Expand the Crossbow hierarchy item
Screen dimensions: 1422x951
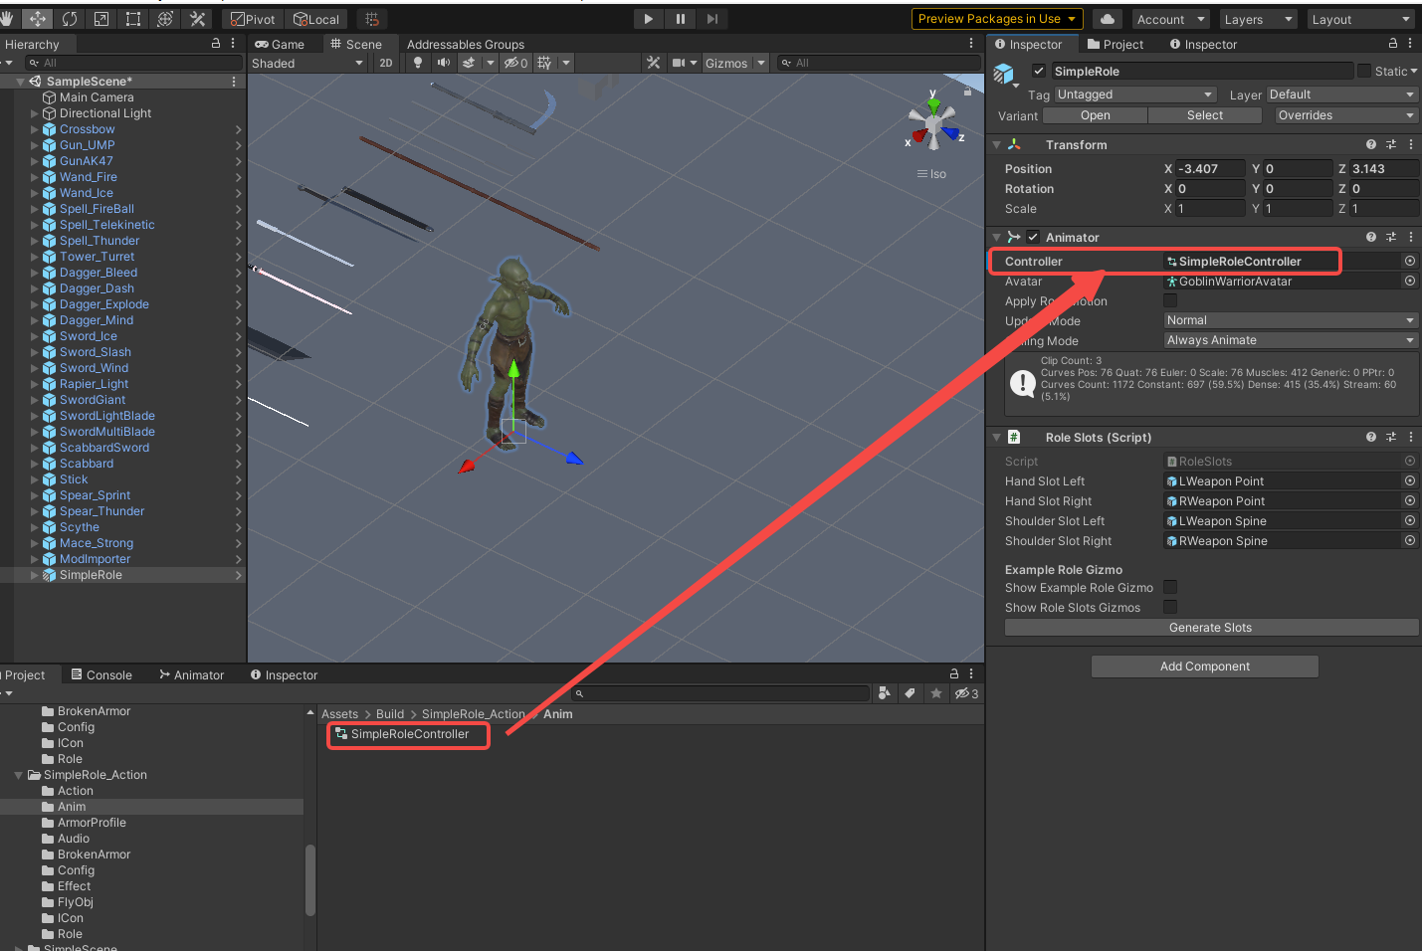(35, 129)
